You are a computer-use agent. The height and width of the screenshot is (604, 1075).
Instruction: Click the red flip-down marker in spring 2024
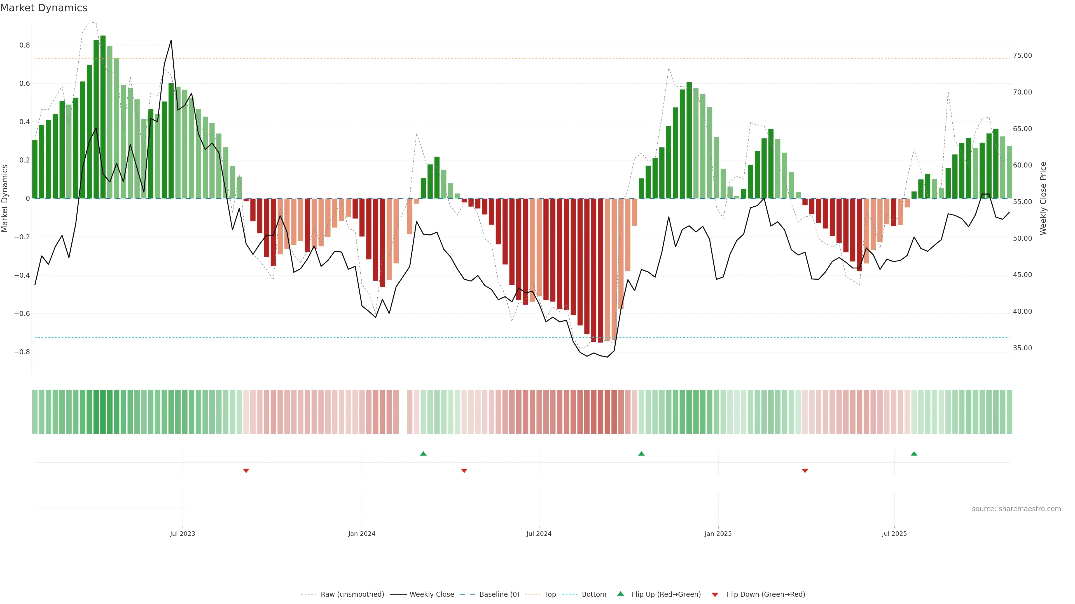(464, 471)
